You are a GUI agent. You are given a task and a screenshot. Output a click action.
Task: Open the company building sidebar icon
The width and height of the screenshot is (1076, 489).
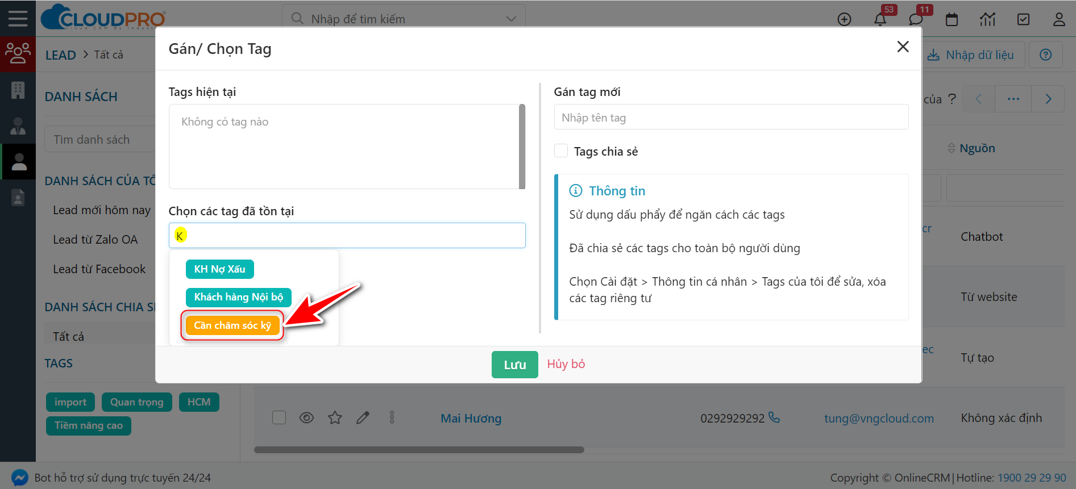18,90
